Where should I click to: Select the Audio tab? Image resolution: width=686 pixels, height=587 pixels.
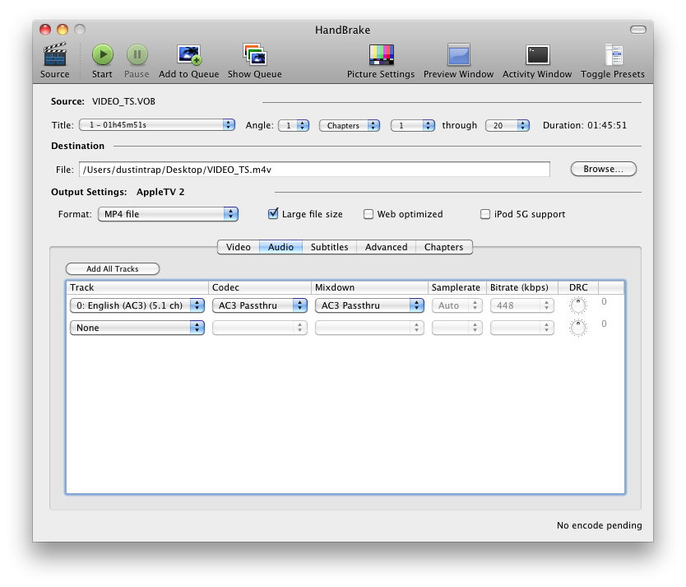click(280, 247)
